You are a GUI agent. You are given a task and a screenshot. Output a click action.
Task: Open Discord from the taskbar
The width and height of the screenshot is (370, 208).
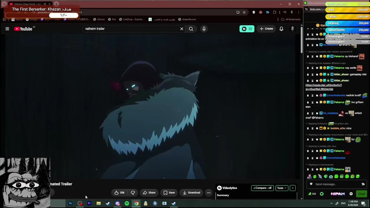pos(117,203)
